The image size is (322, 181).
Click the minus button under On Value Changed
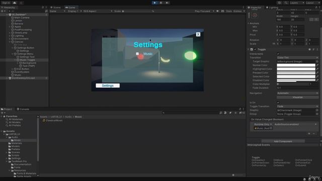(x=314, y=134)
